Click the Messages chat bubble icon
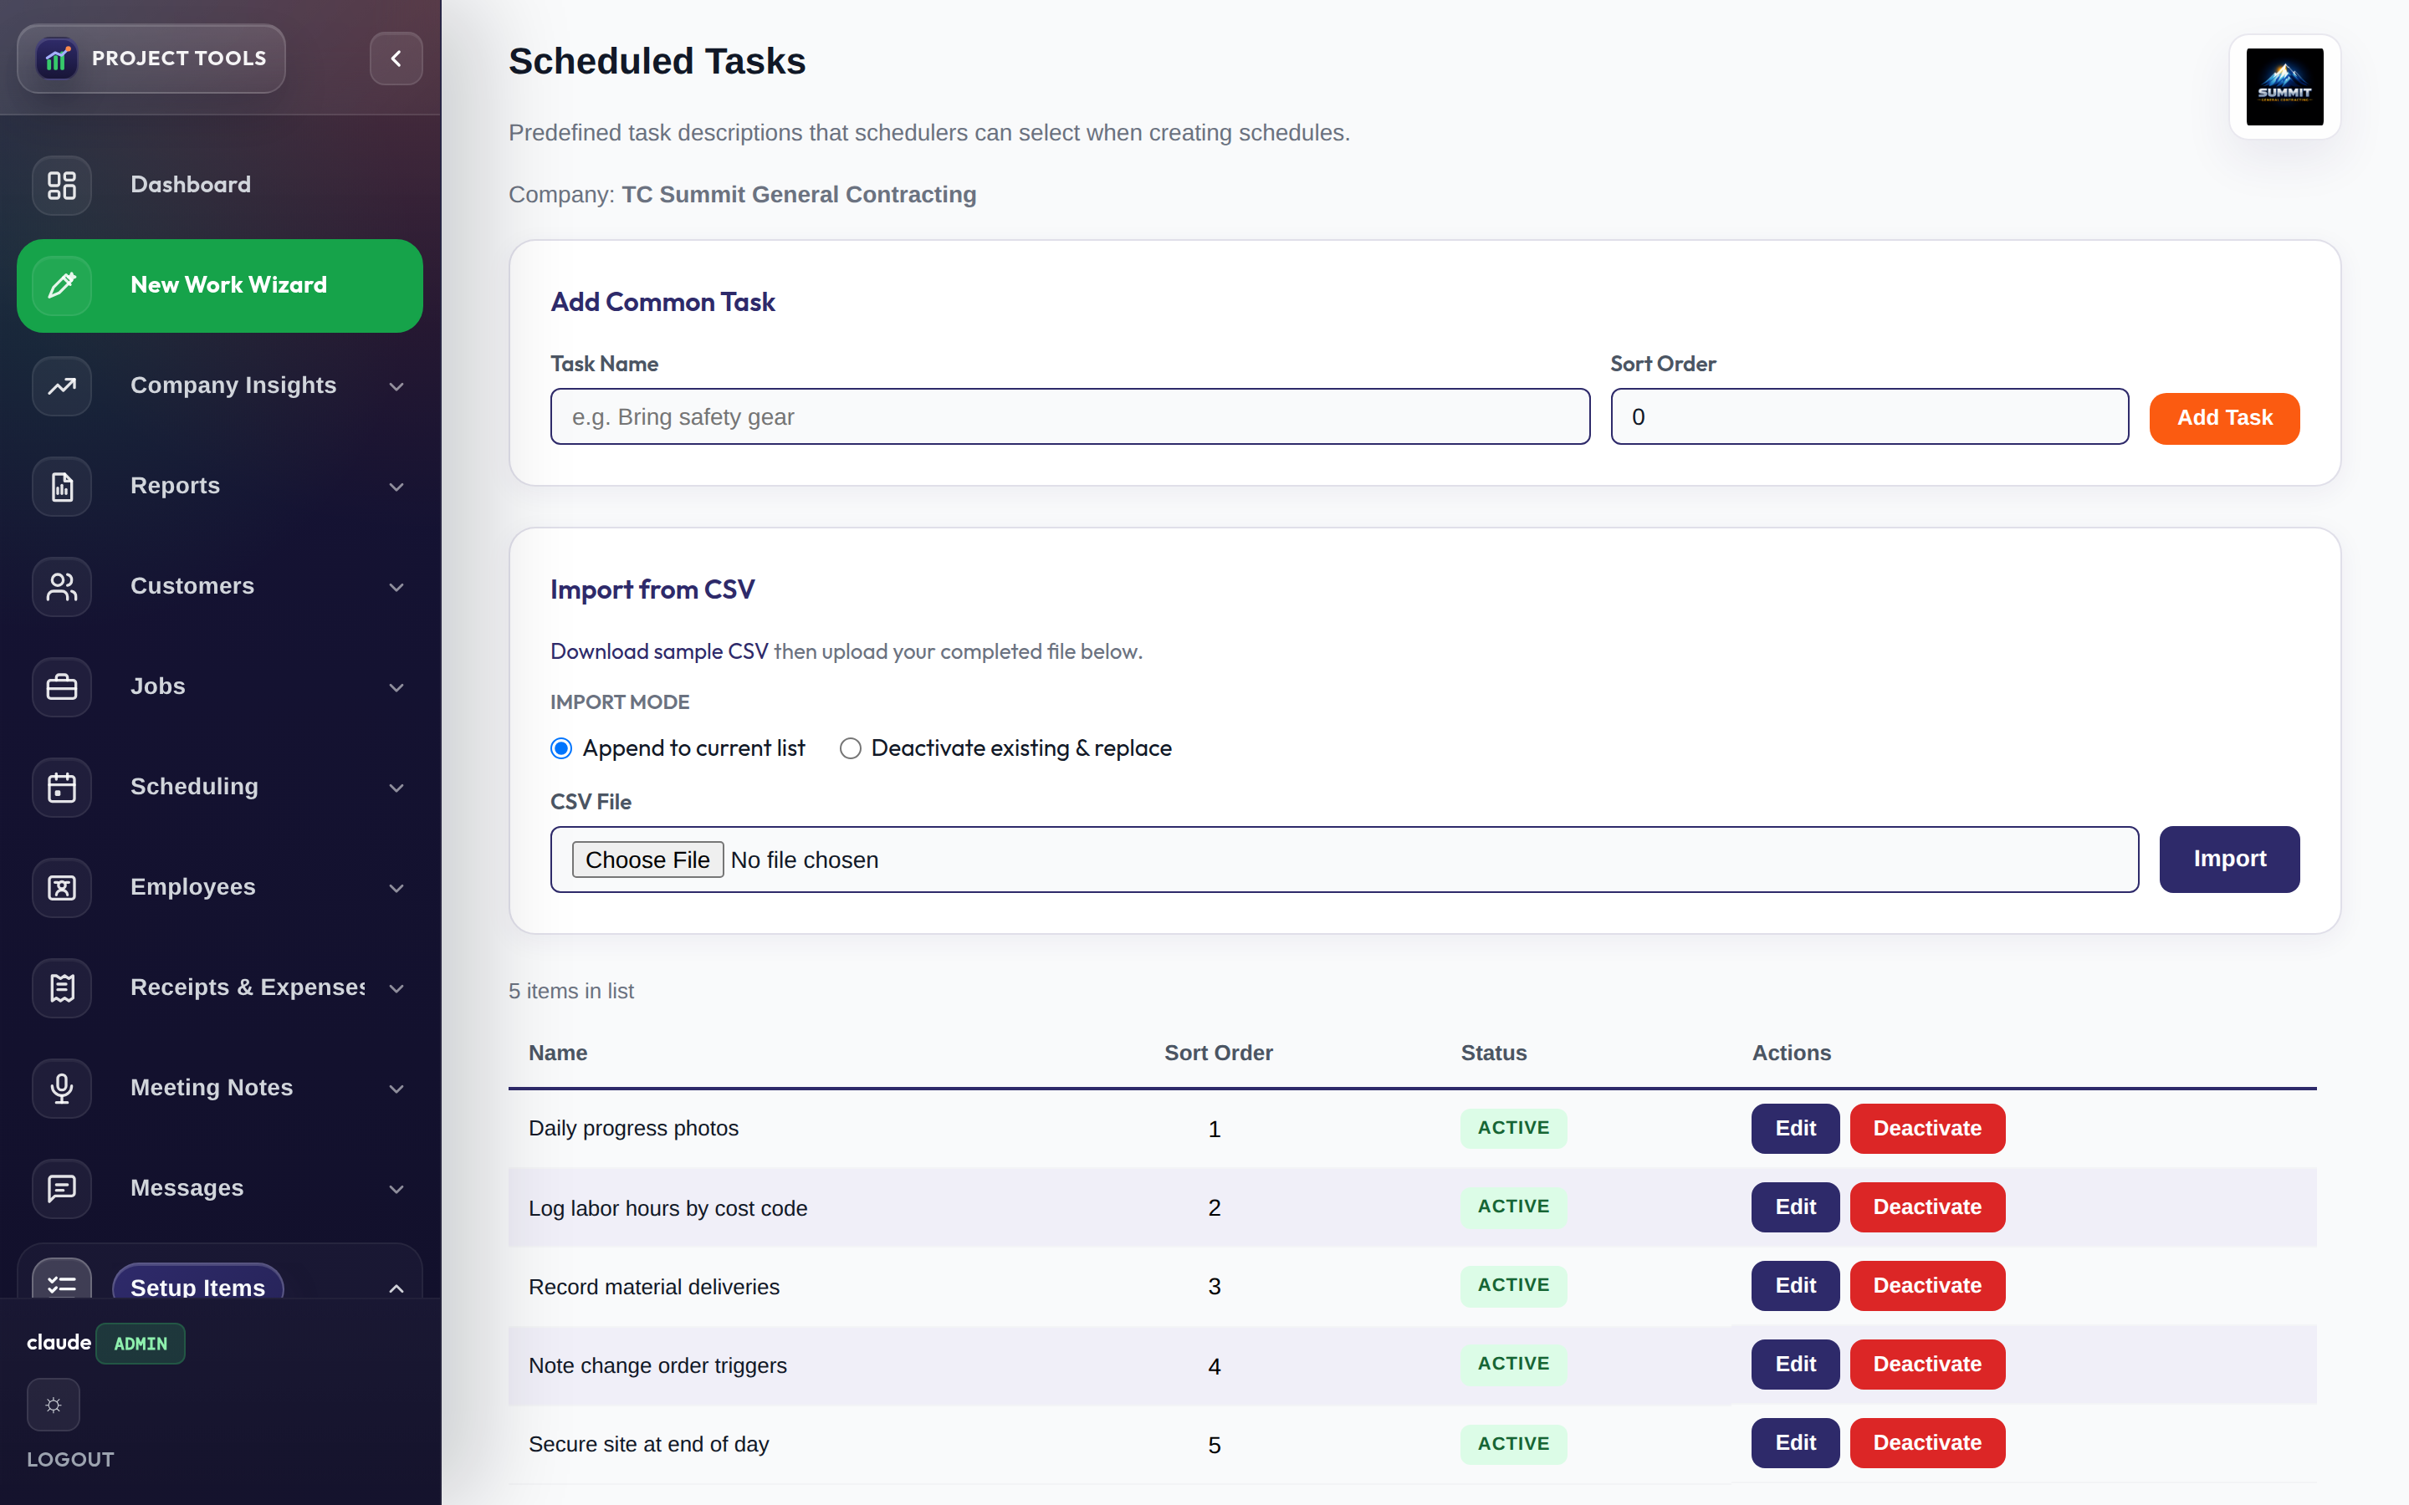2409x1505 pixels. [62, 1188]
